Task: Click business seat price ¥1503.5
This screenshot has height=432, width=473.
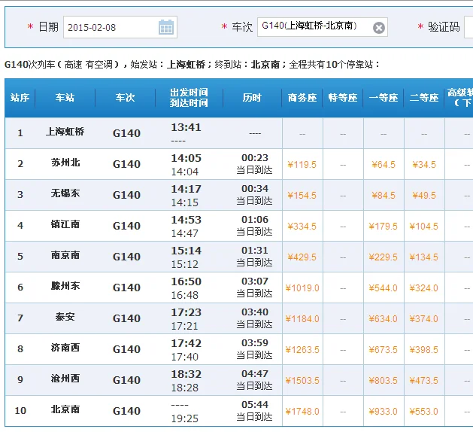Action: 302,381
